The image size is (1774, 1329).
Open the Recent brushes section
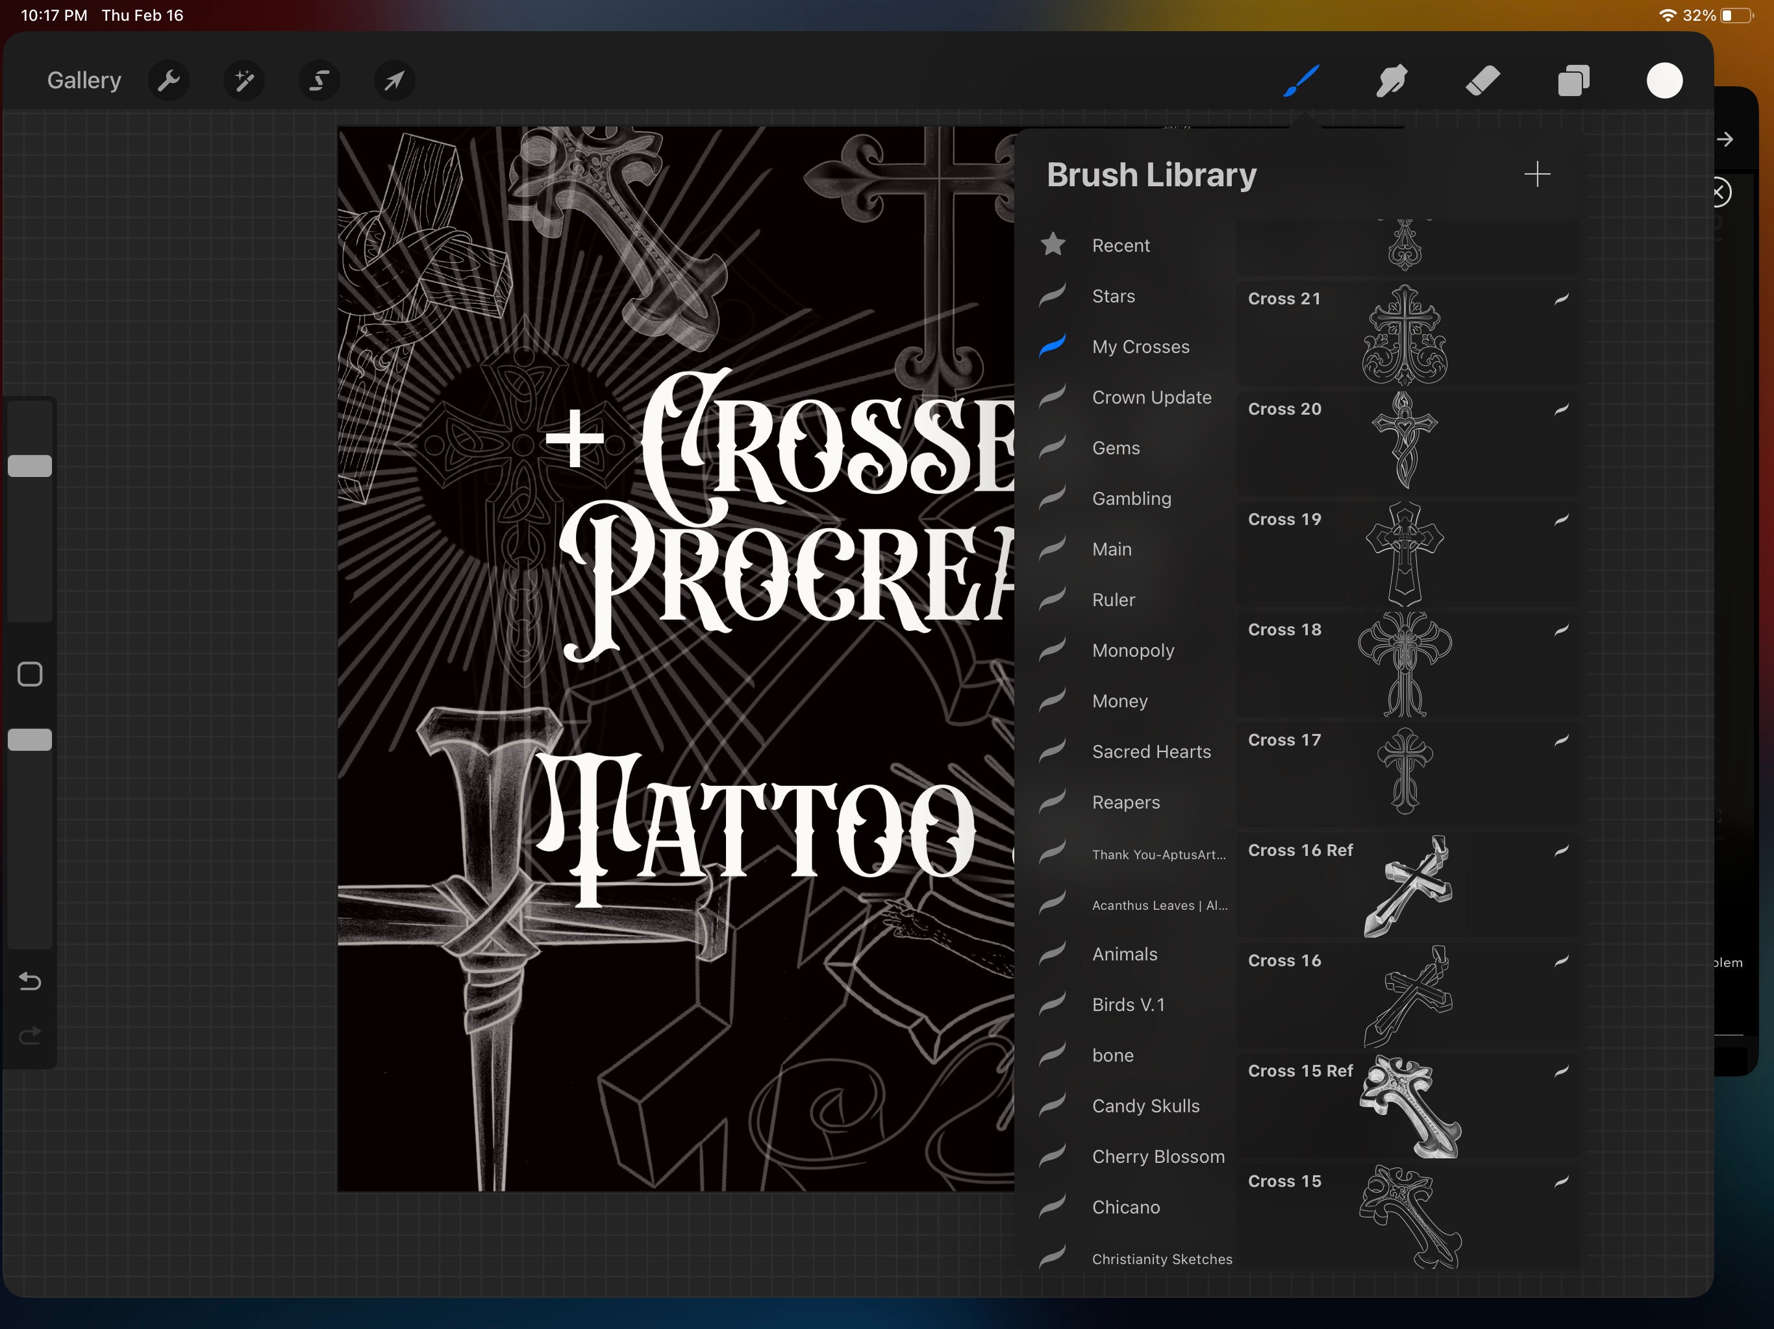[x=1120, y=245]
